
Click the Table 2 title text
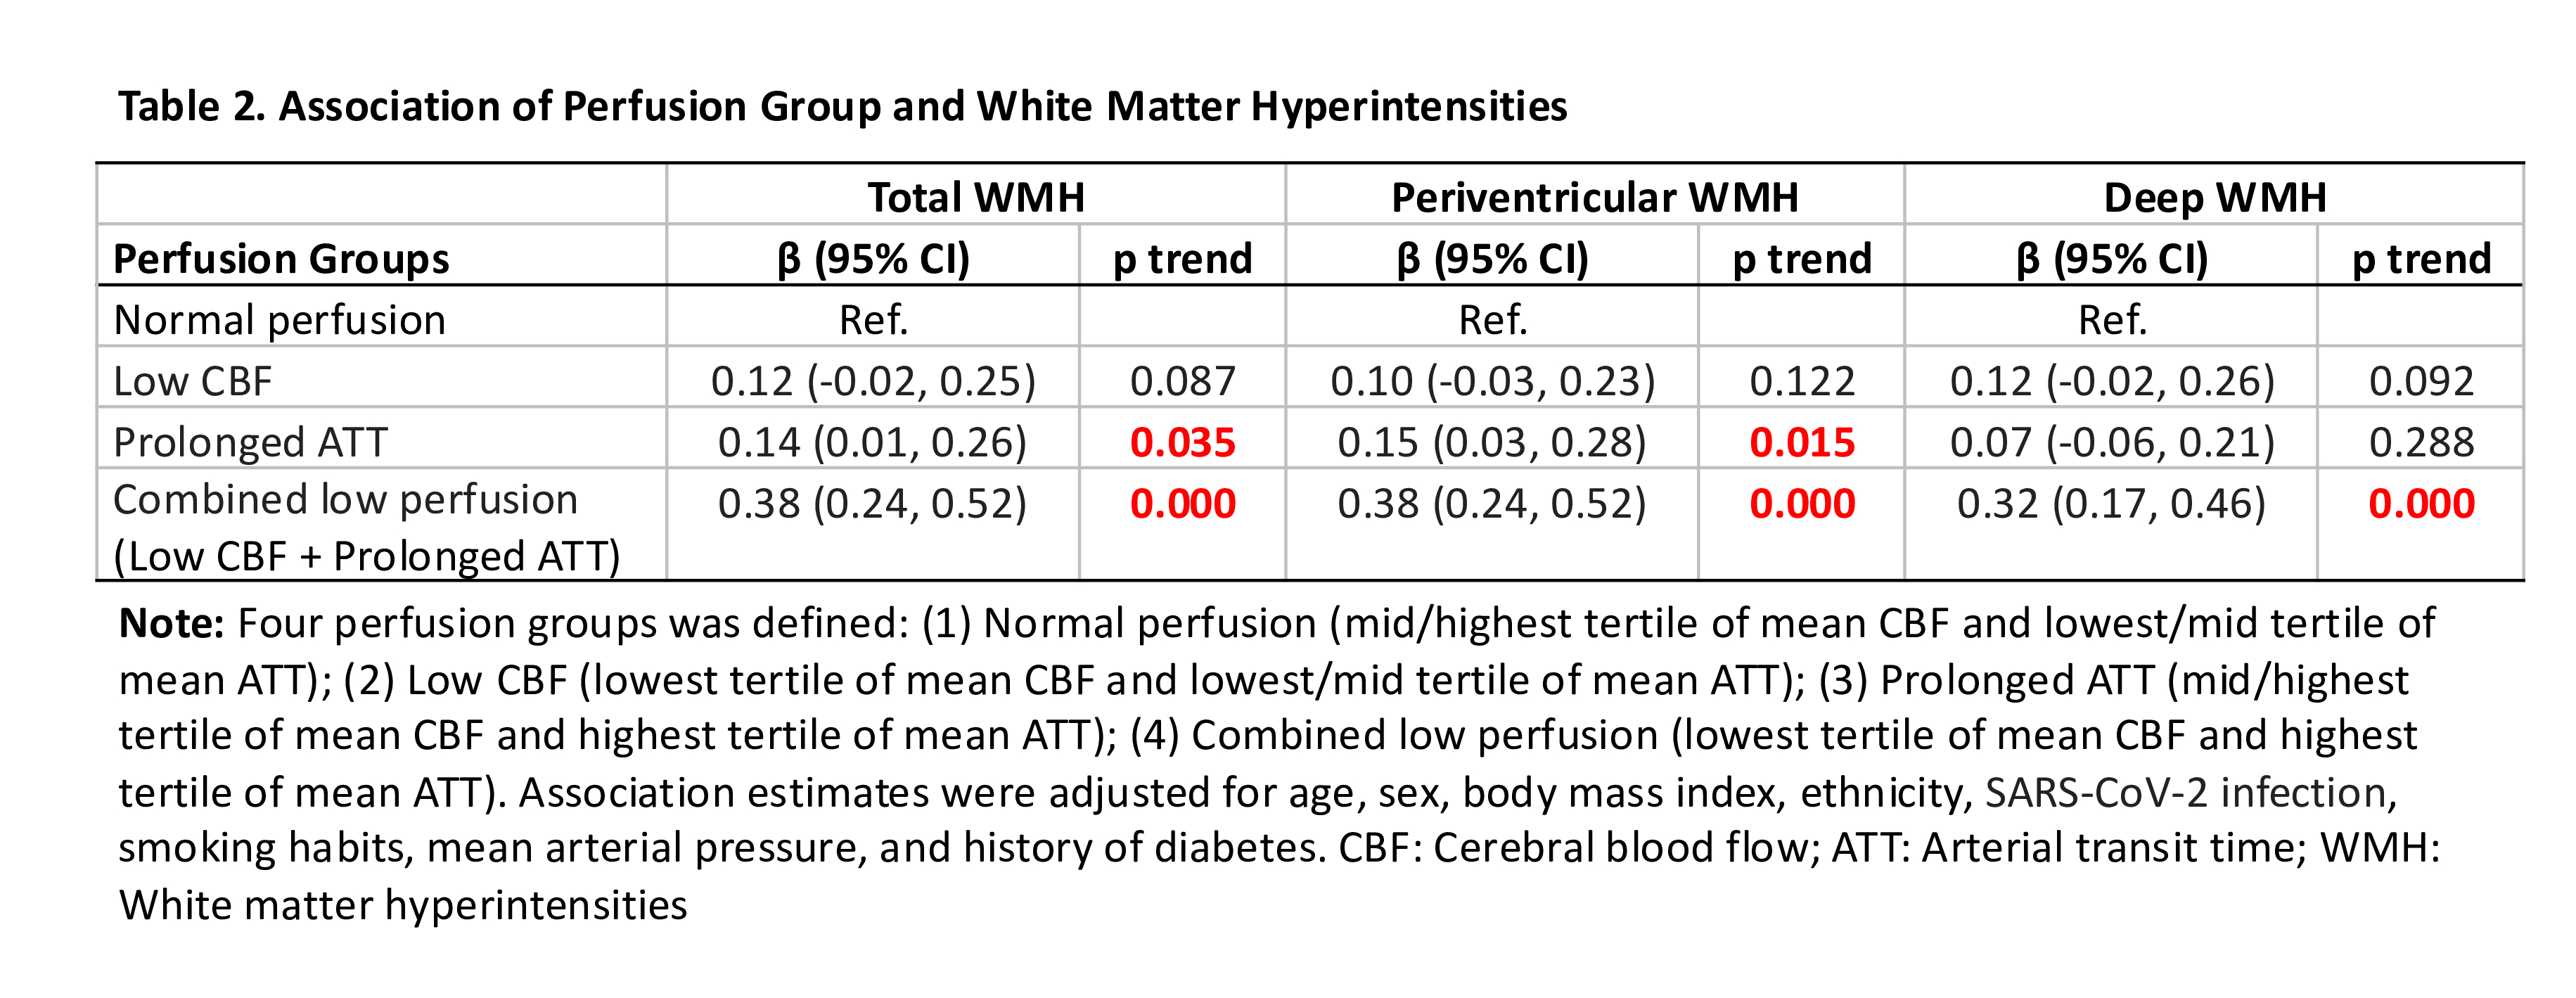[842, 107]
